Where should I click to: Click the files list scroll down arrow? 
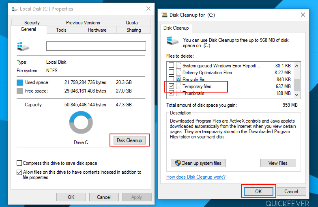(297, 95)
